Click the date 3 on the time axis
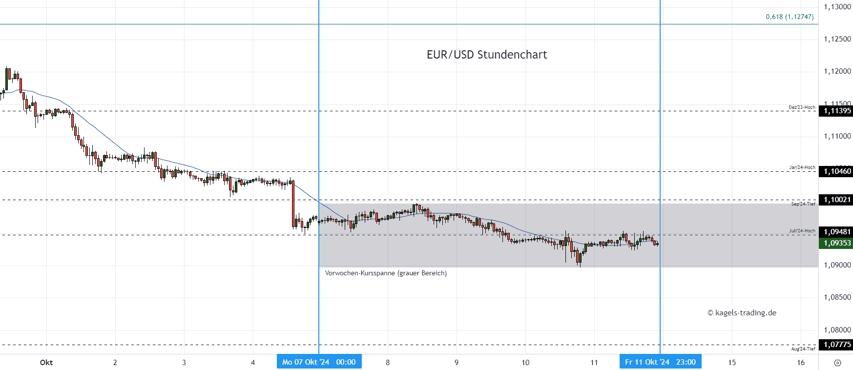The image size is (853, 370). [184, 362]
